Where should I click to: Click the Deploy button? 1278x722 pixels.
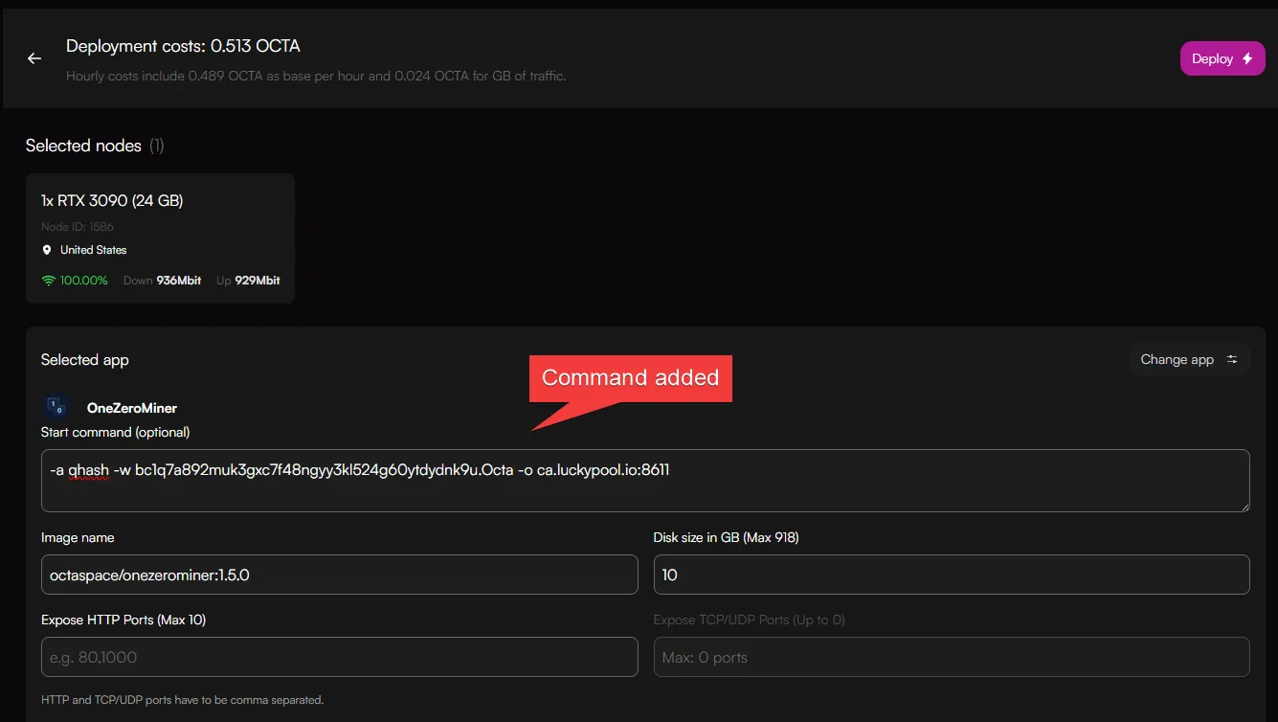click(x=1222, y=58)
